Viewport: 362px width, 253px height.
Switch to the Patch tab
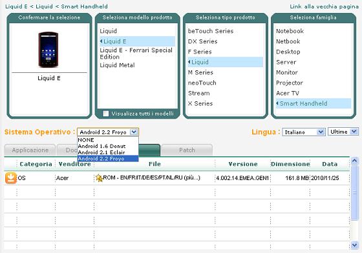pyautogui.click(x=187, y=150)
